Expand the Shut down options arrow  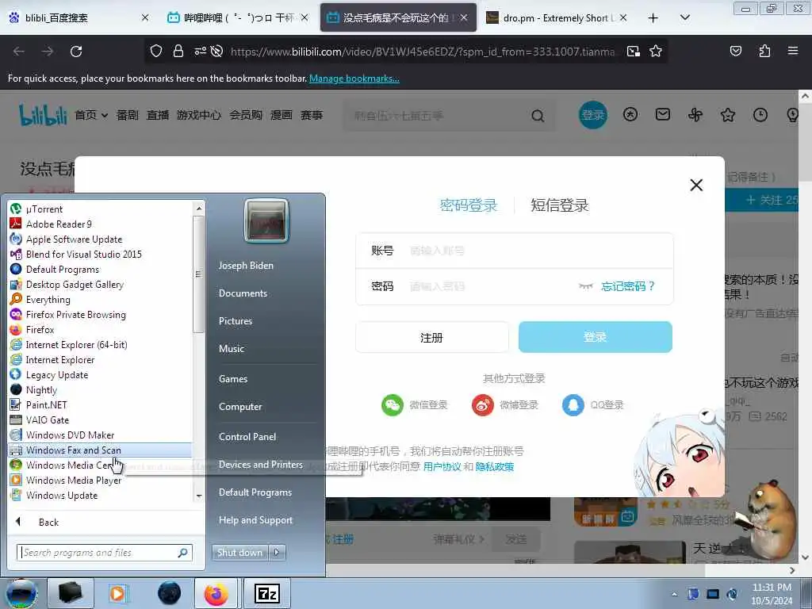(x=277, y=553)
